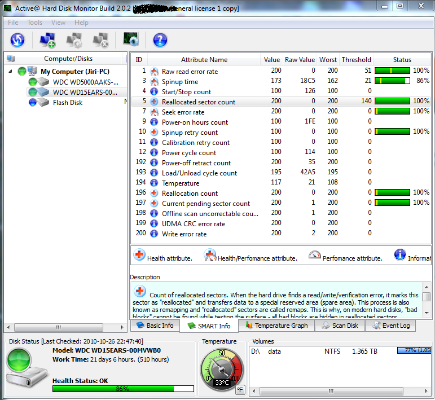Click the Spinup time attribute icon

pyautogui.click(x=154, y=82)
